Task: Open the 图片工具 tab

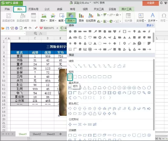Action: click(127, 9)
